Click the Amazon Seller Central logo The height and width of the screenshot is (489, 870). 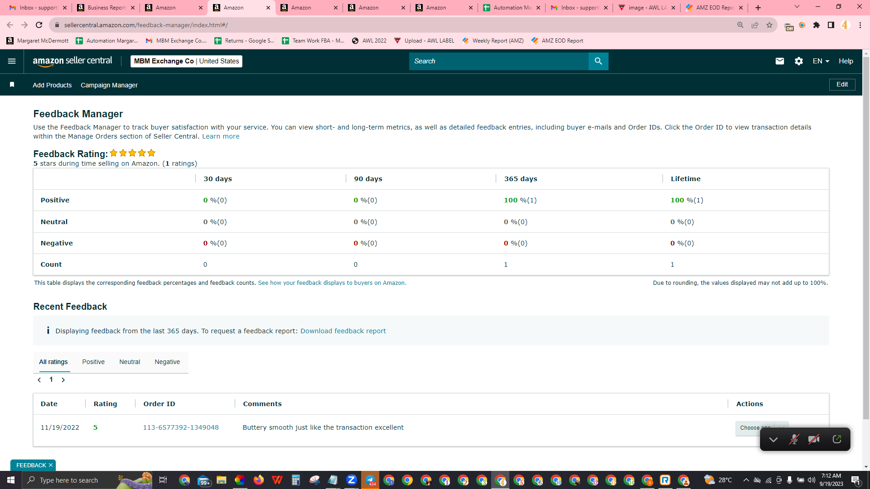coord(72,61)
